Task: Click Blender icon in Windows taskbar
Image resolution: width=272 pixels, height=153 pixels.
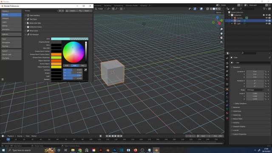Action: [156, 150]
